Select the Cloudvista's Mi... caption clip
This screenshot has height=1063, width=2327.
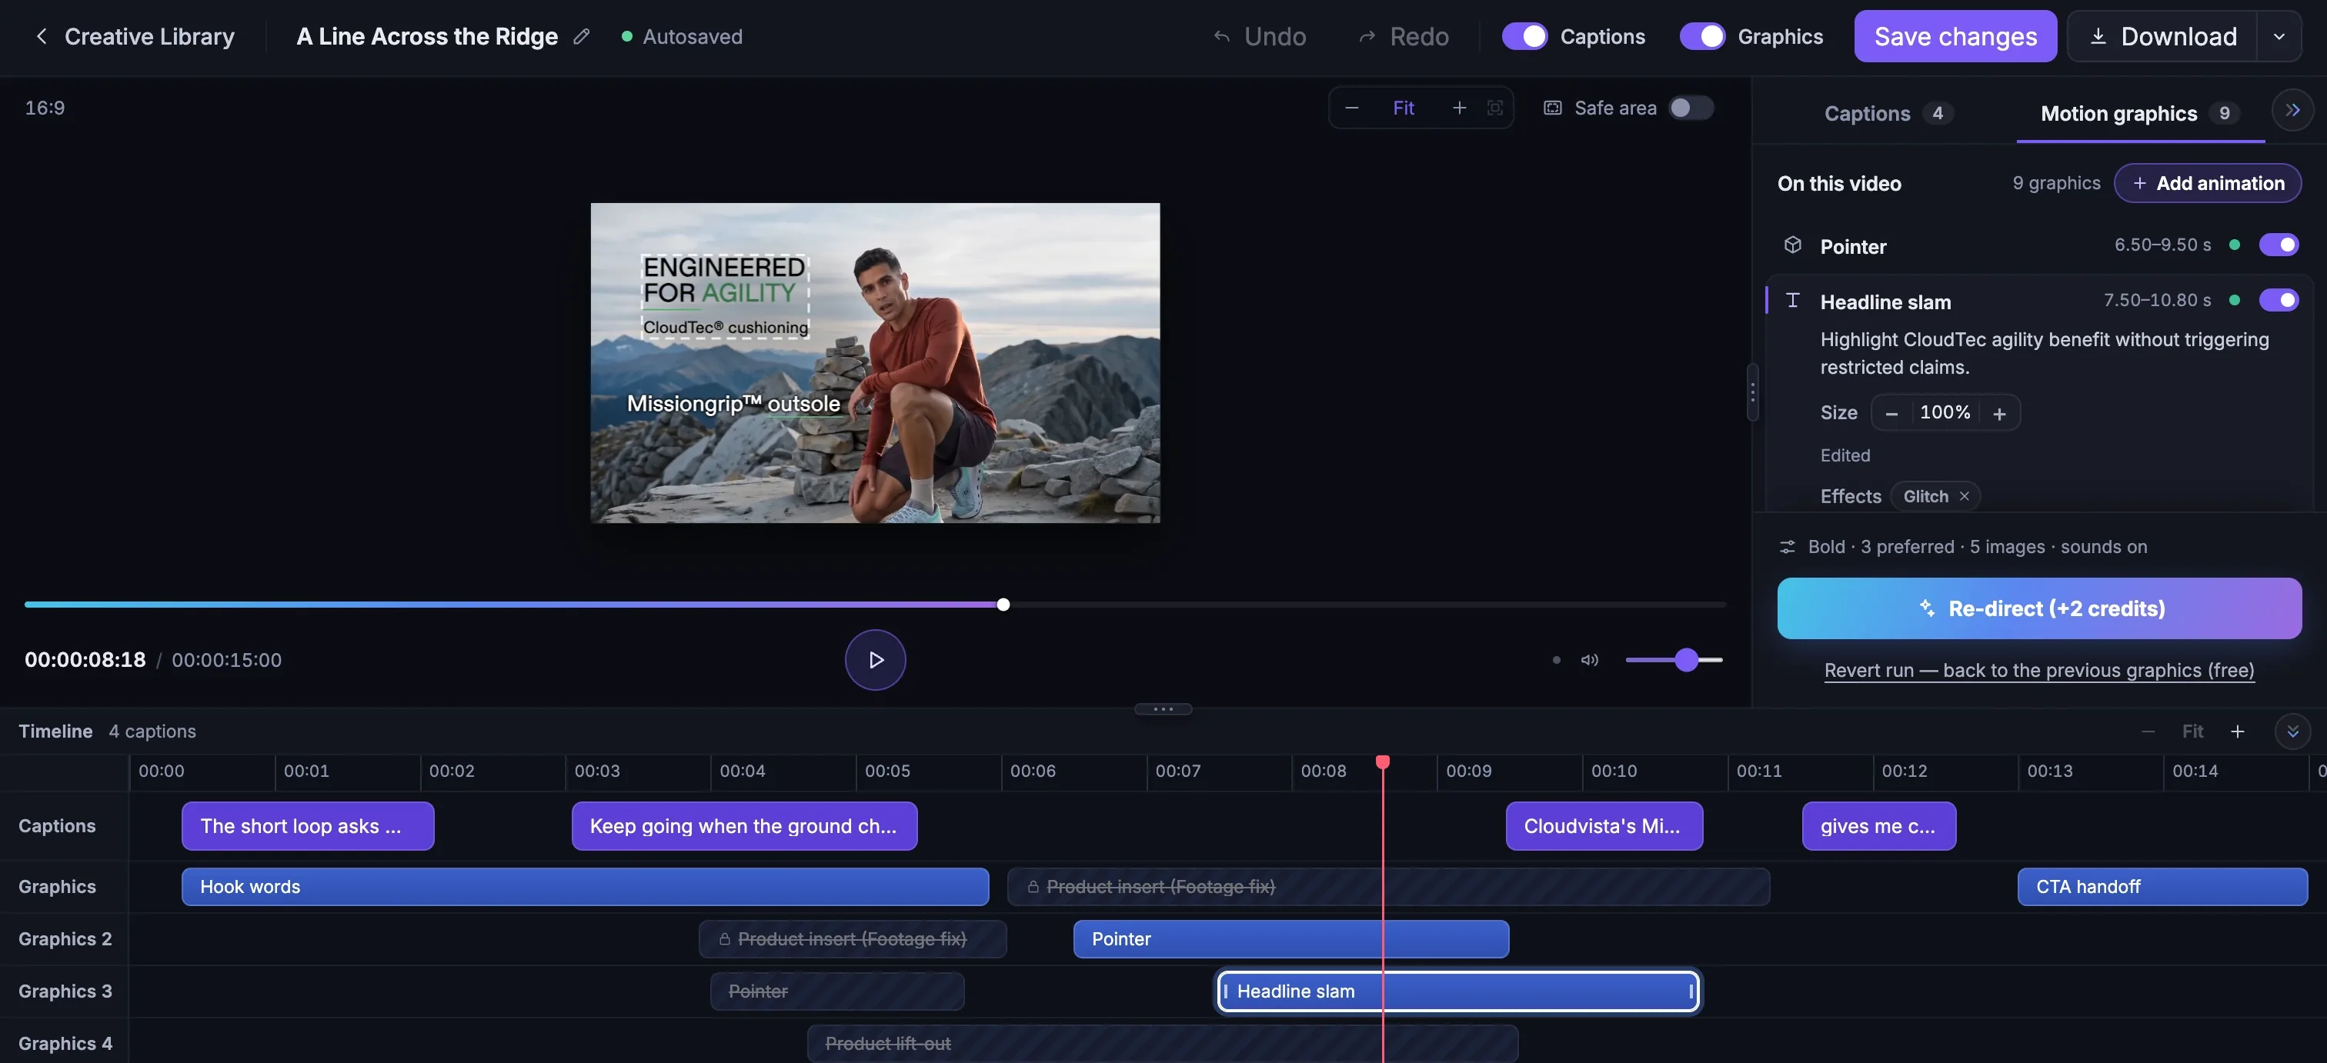1604,825
